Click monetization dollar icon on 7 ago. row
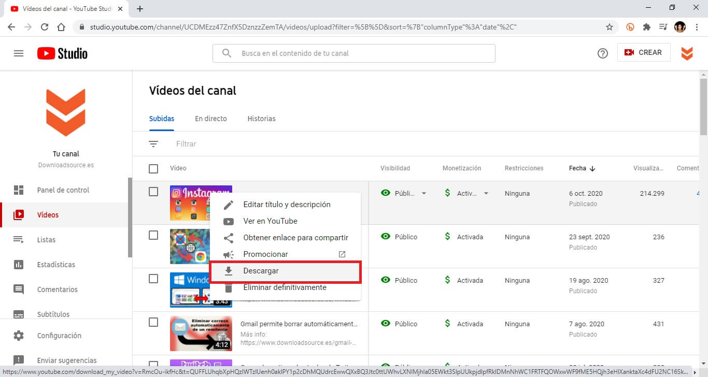 (x=447, y=324)
